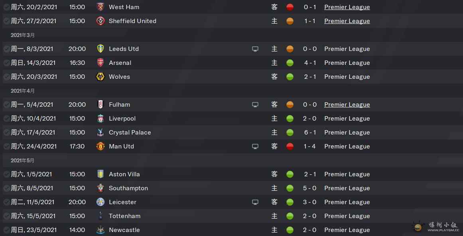Toggle the checkmark next to 23/5/2021 Newcastle match
Screen dimensions: 463x236
tap(6, 230)
